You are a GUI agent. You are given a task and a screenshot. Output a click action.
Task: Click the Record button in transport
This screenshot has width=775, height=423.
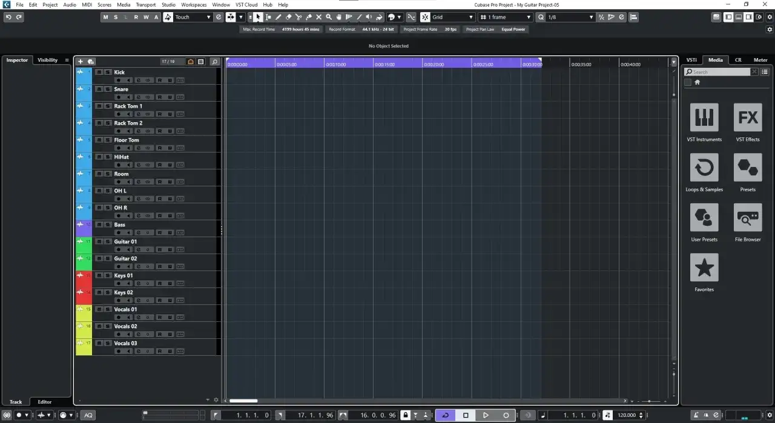(x=506, y=415)
